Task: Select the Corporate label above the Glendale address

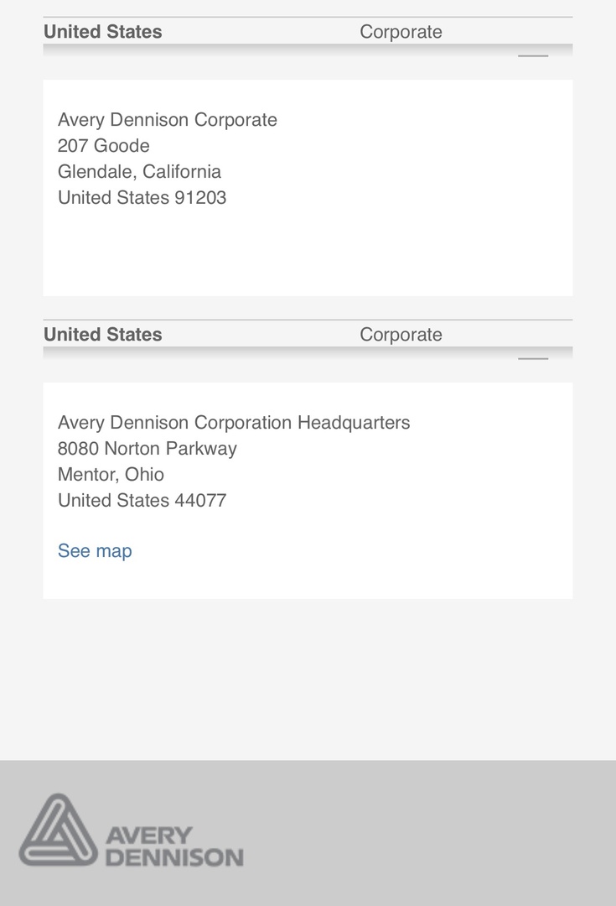Action: point(401,32)
